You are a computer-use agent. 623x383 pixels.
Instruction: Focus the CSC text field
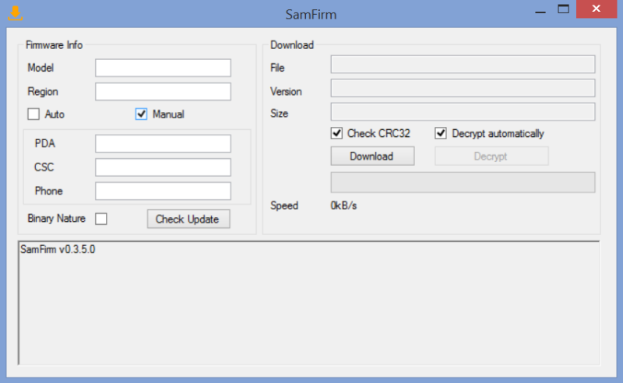(163, 167)
